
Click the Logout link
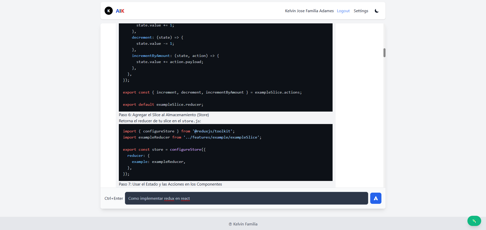coord(343,11)
